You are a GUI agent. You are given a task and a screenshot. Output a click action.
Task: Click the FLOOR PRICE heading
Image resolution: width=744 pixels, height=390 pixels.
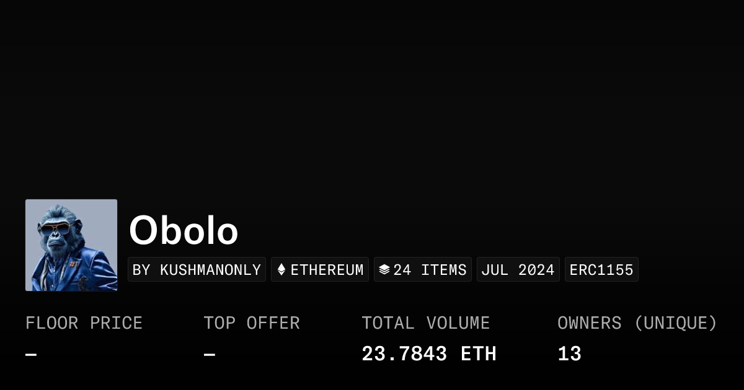point(84,323)
